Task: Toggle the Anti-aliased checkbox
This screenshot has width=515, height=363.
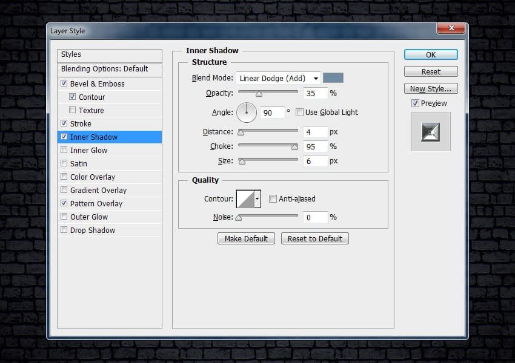Action: [x=273, y=198]
